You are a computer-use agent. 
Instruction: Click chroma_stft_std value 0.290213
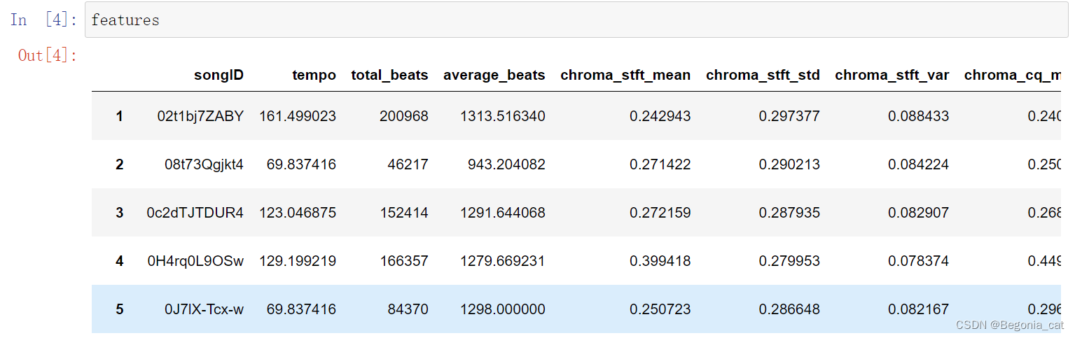tap(789, 164)
